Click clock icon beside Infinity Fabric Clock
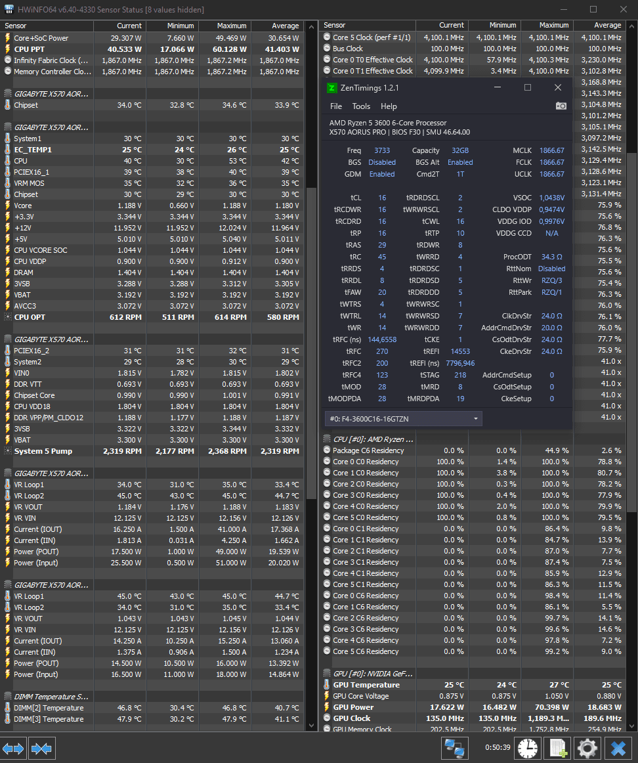The image size is (638, 763). (x=7, y=60)
